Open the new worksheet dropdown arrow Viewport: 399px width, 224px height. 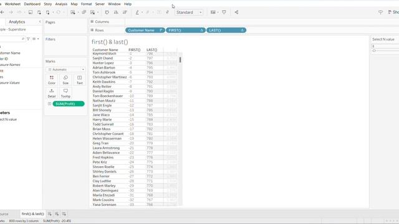(x=78, y=12)
